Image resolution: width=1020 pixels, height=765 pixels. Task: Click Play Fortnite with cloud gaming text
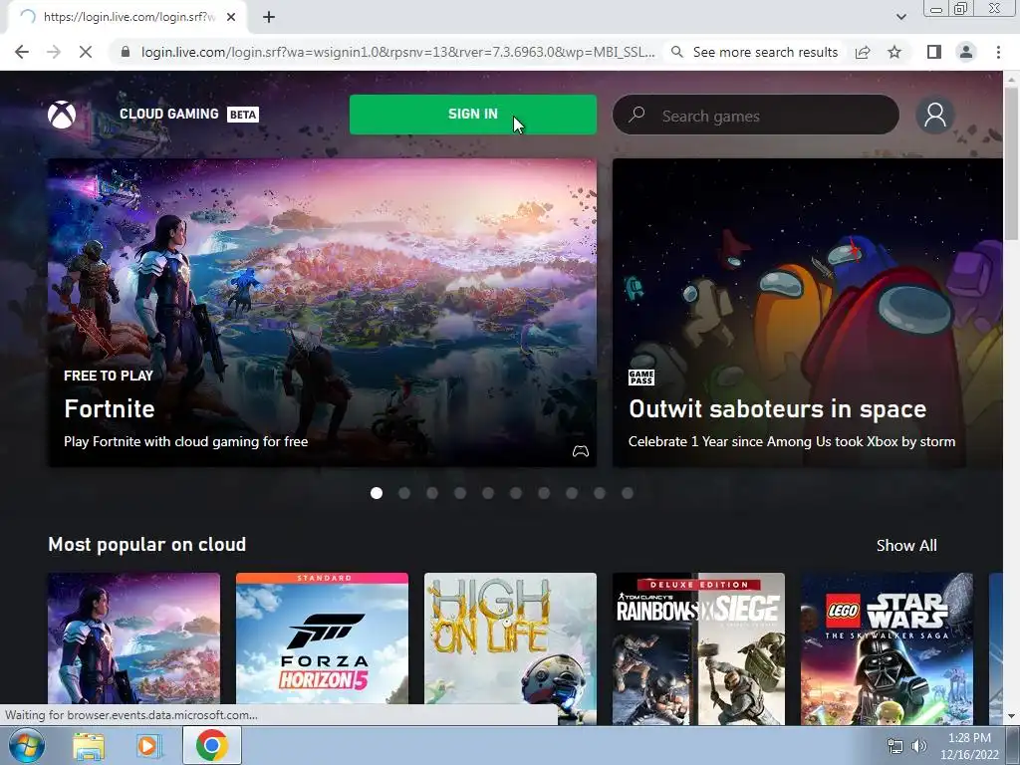pos(186,441)
